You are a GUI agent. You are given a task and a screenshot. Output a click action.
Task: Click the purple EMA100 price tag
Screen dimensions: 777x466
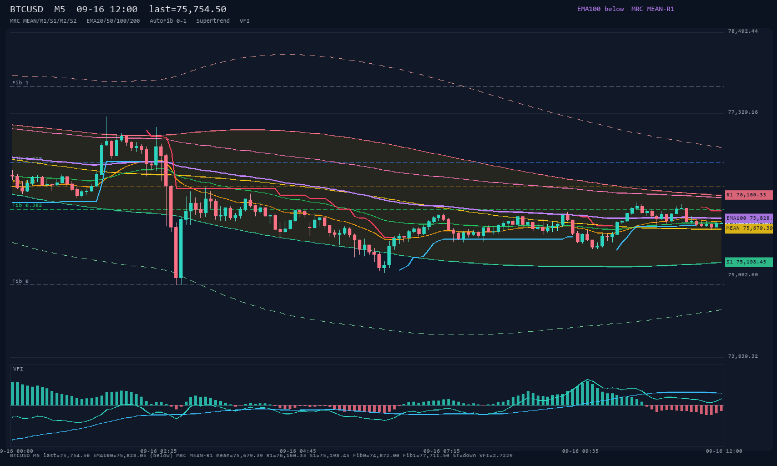[749, 218]
